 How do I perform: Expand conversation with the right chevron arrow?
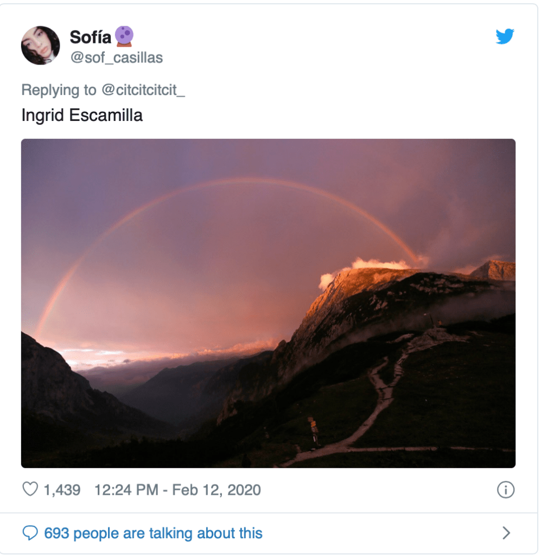point(506,533)
